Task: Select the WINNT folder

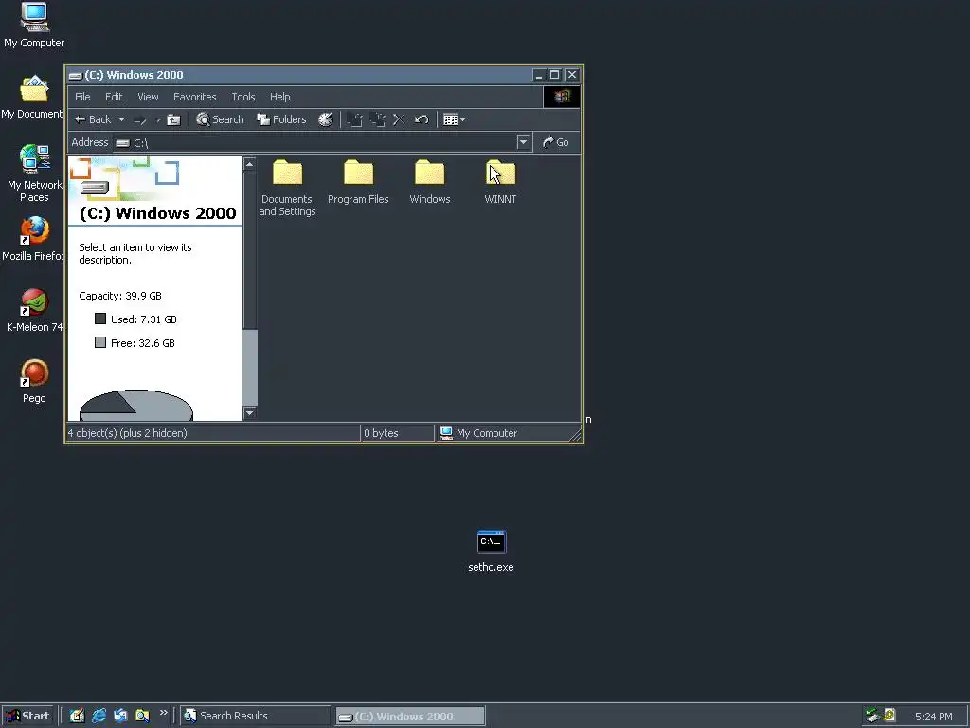Action: pyautogui.click(x=500, y=182)
